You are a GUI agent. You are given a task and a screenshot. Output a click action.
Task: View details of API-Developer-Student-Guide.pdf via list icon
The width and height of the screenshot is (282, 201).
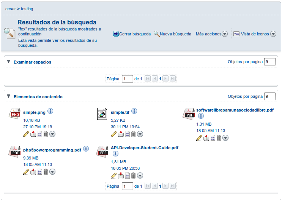click(x=127, y=175)
